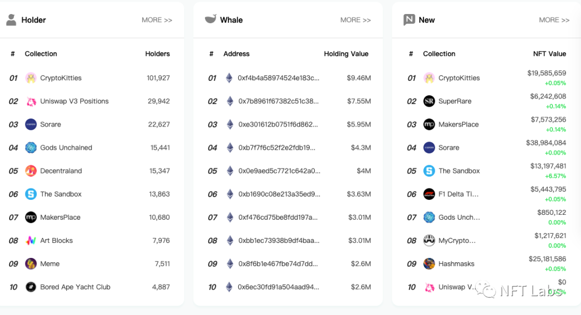The image size is (581, 315).
Task: Click the Whale panel whale icon
Action: click(x=210, y=19)
